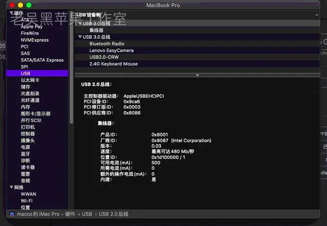Image resolution: width=327 pixels, height=226 pixels.
Task: Select SATA/SATA Express in the sidebar
Action: 42,60
